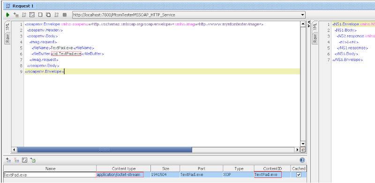Click the soapenv:Header tag on line 2

45,30
